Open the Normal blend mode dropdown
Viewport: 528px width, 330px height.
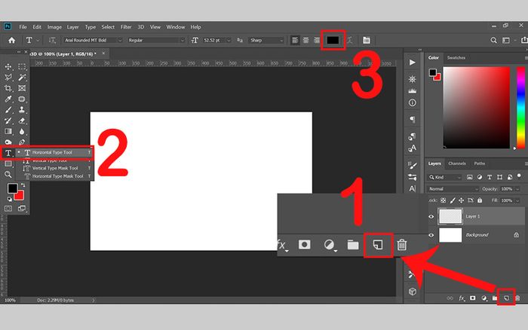pyautogui.click(x=453, y=189)
